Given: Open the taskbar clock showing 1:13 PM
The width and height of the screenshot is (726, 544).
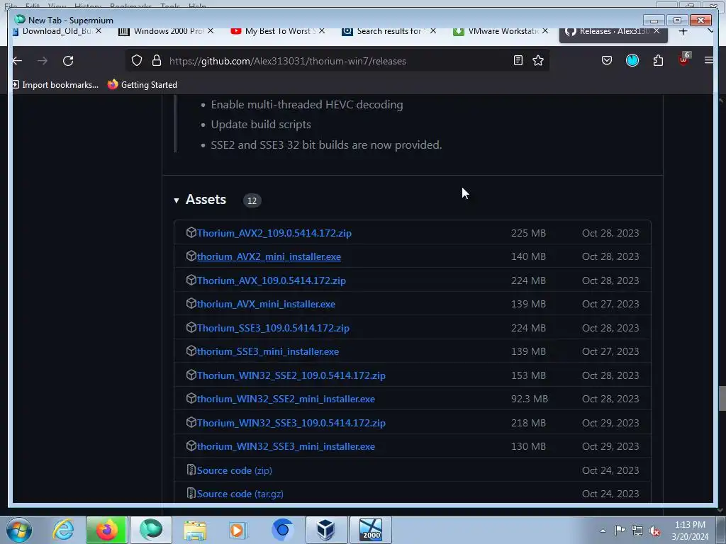Looking at the screenshot, I should (690, 531).
